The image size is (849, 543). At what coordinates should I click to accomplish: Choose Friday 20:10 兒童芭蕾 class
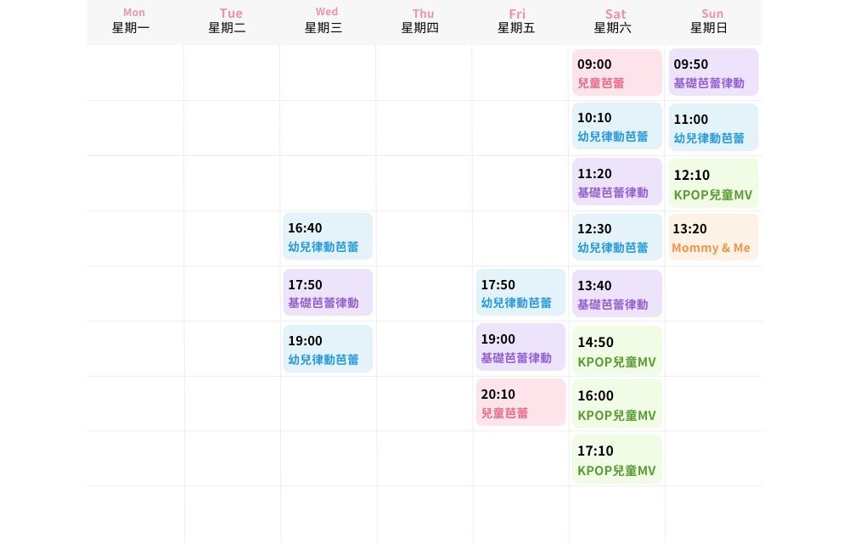point(520,402)
